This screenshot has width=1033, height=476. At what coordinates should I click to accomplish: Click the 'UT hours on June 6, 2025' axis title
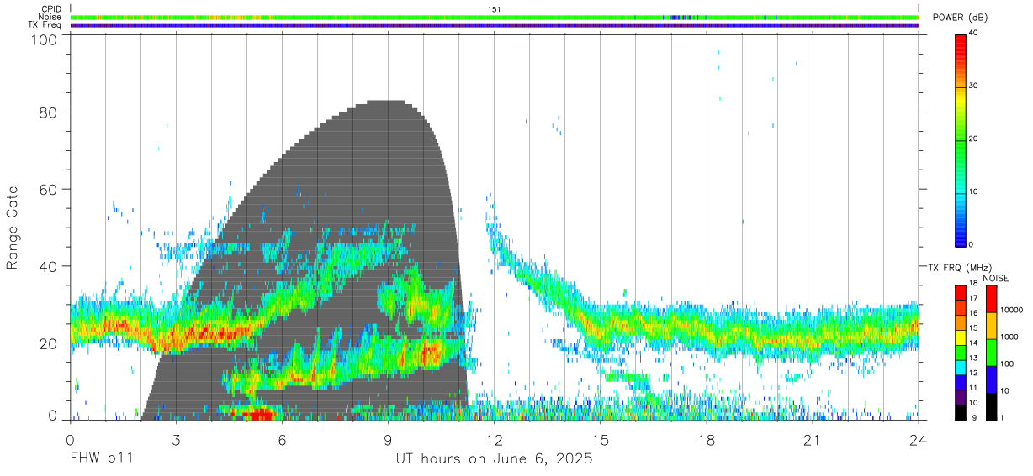[x=495, y=459]
